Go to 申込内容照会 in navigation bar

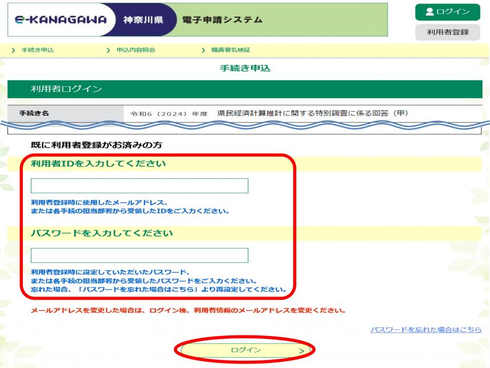click(135, 50)
